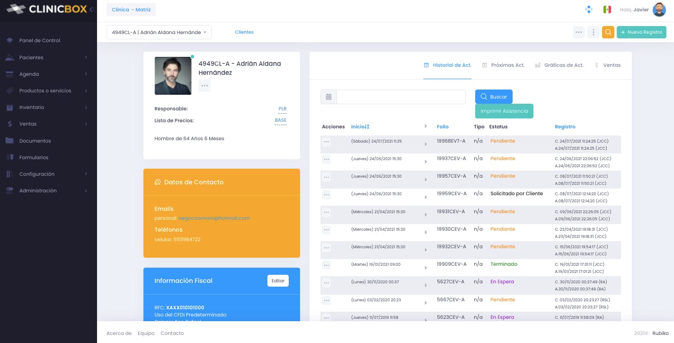Expand the Ventas sidebar submenu arrow
The height and width of the screenshot is (343, 674).
tap(86, 124)
